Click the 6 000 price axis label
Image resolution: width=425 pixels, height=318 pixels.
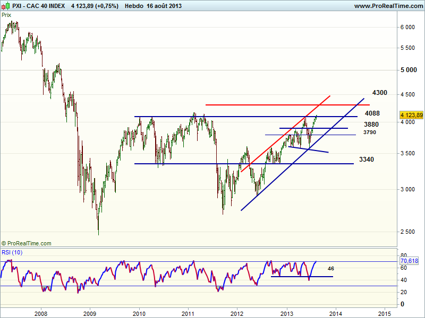[x=407, y=27]
